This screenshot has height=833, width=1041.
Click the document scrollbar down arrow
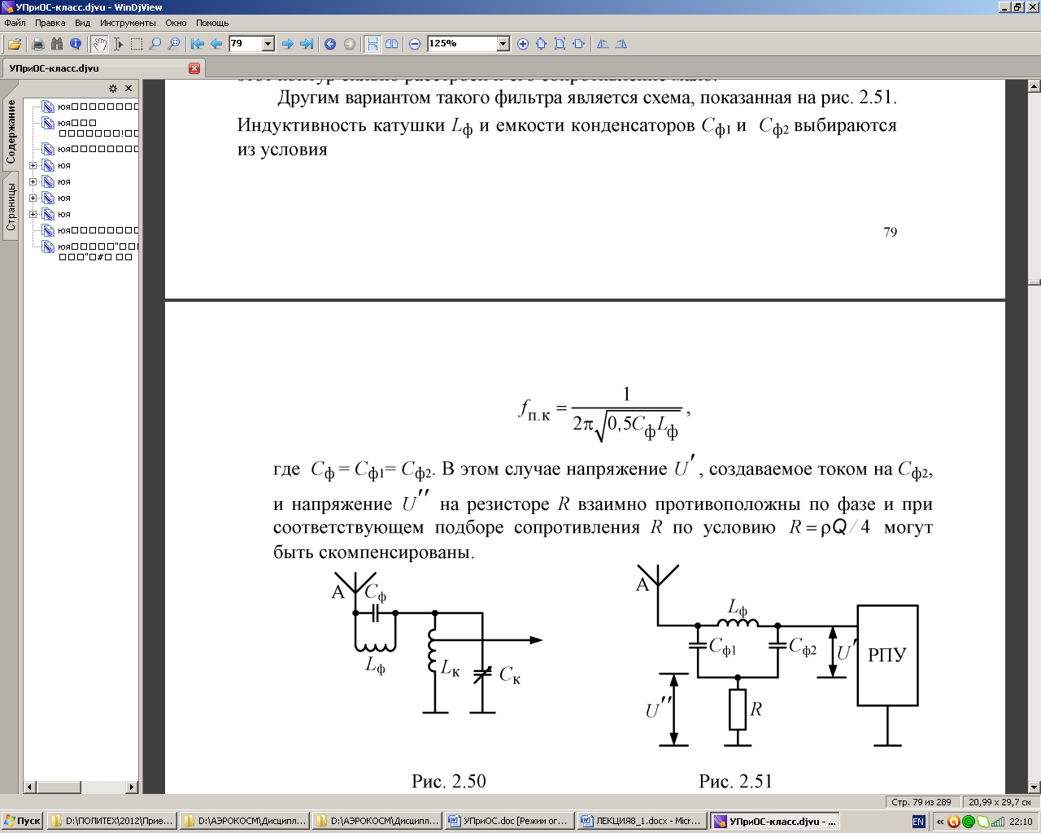(1034, 787)
